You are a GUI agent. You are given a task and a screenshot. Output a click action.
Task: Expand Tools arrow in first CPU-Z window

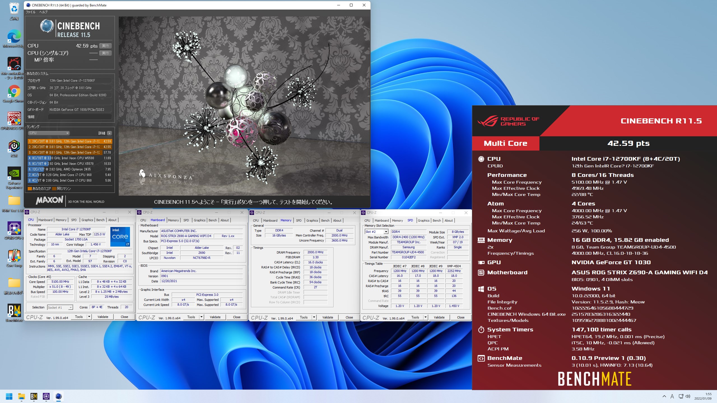point(89,317)
